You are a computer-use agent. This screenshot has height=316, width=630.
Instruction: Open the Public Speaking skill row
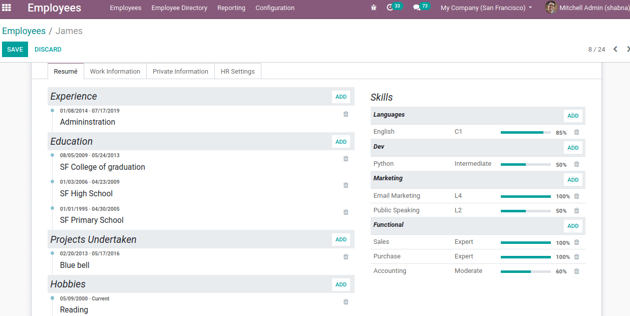[478, 210]
